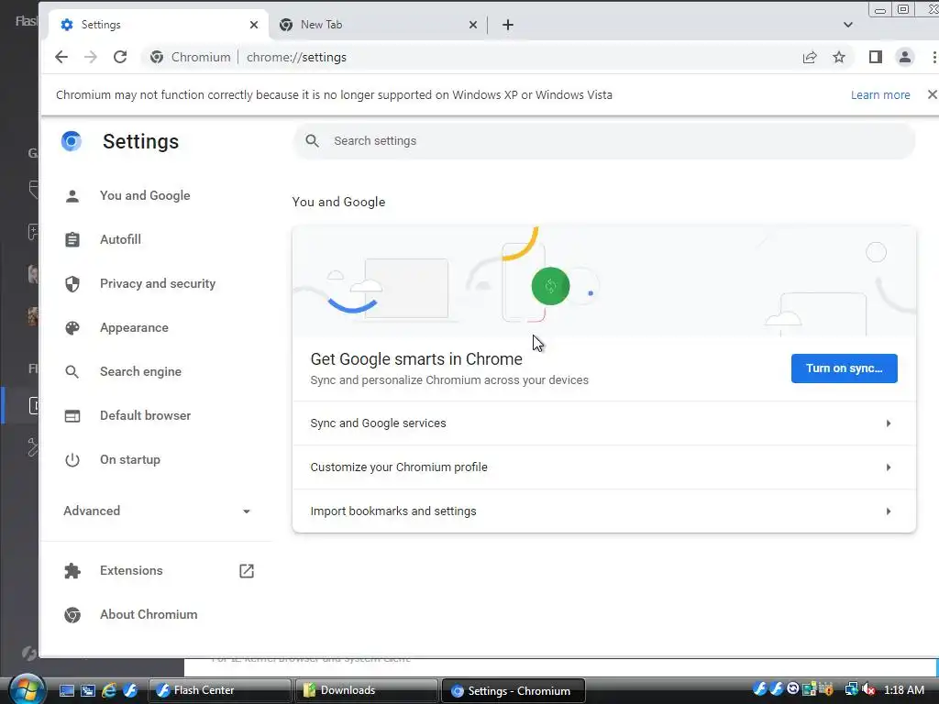Reload the current page

click(x=120, y=57)
